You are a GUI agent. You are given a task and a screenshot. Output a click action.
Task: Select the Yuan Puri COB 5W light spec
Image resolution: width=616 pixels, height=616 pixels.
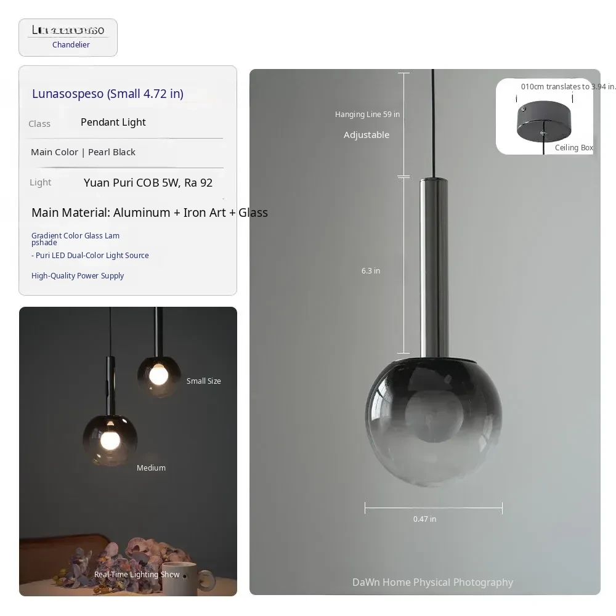[x=148, y=183]
